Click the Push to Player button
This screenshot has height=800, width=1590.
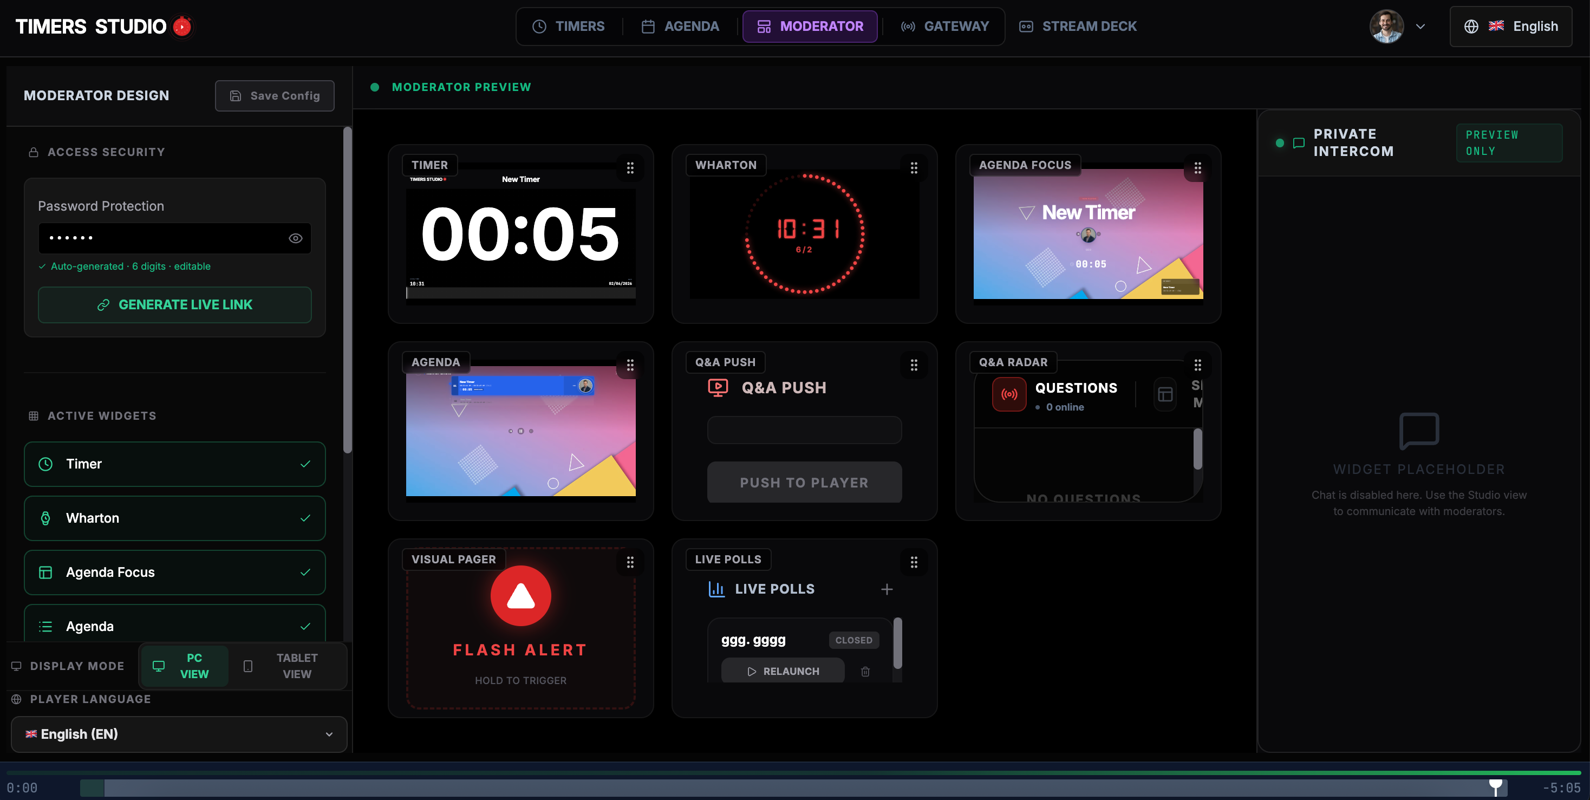pos(804,483)
